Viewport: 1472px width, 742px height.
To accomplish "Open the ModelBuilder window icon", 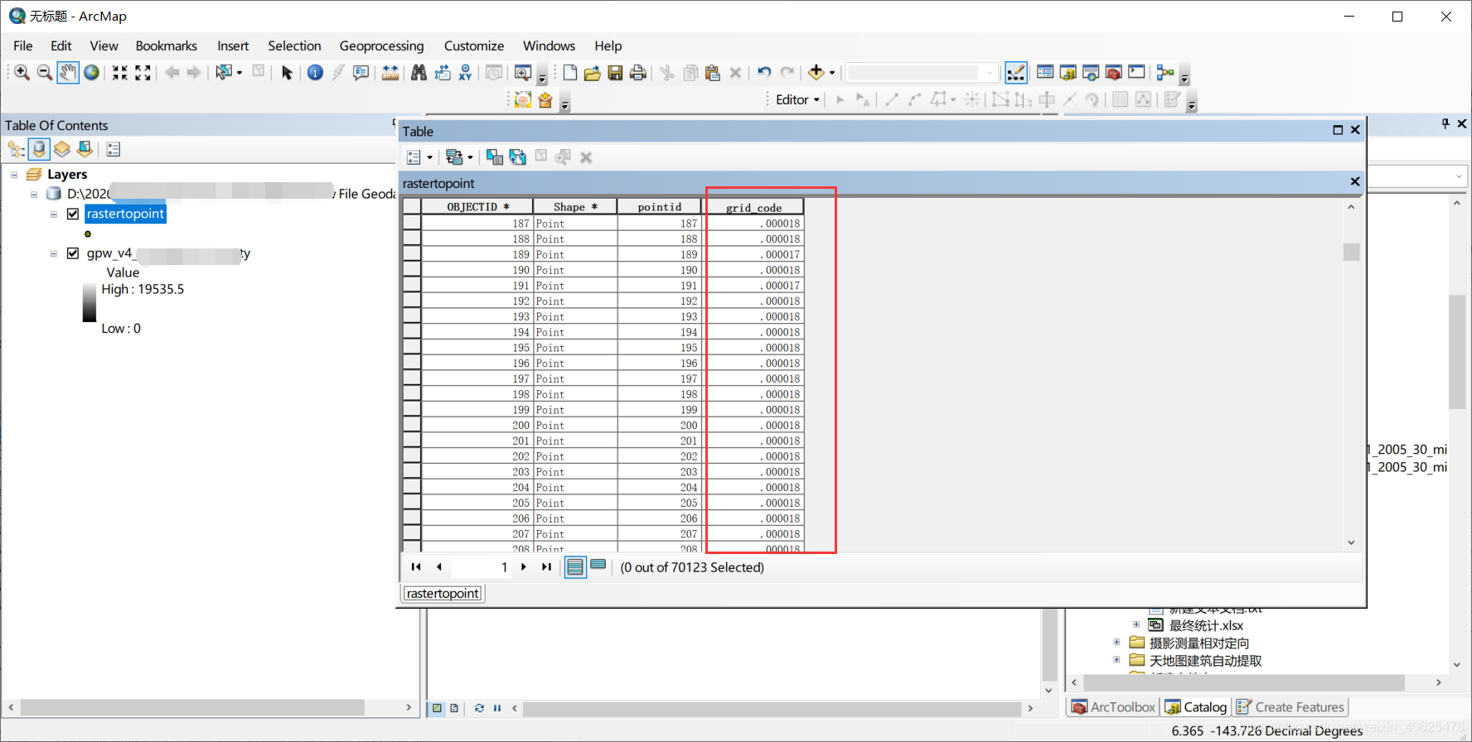I will pos(1165,73).
